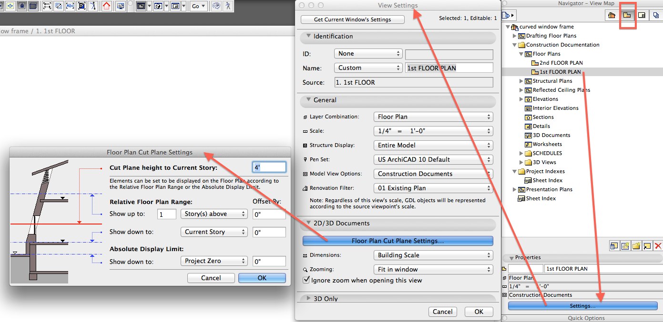Select the Text tool Abc icon
Image resolution: width=663 pixels, height=322 pixels.
pos(70,6)
